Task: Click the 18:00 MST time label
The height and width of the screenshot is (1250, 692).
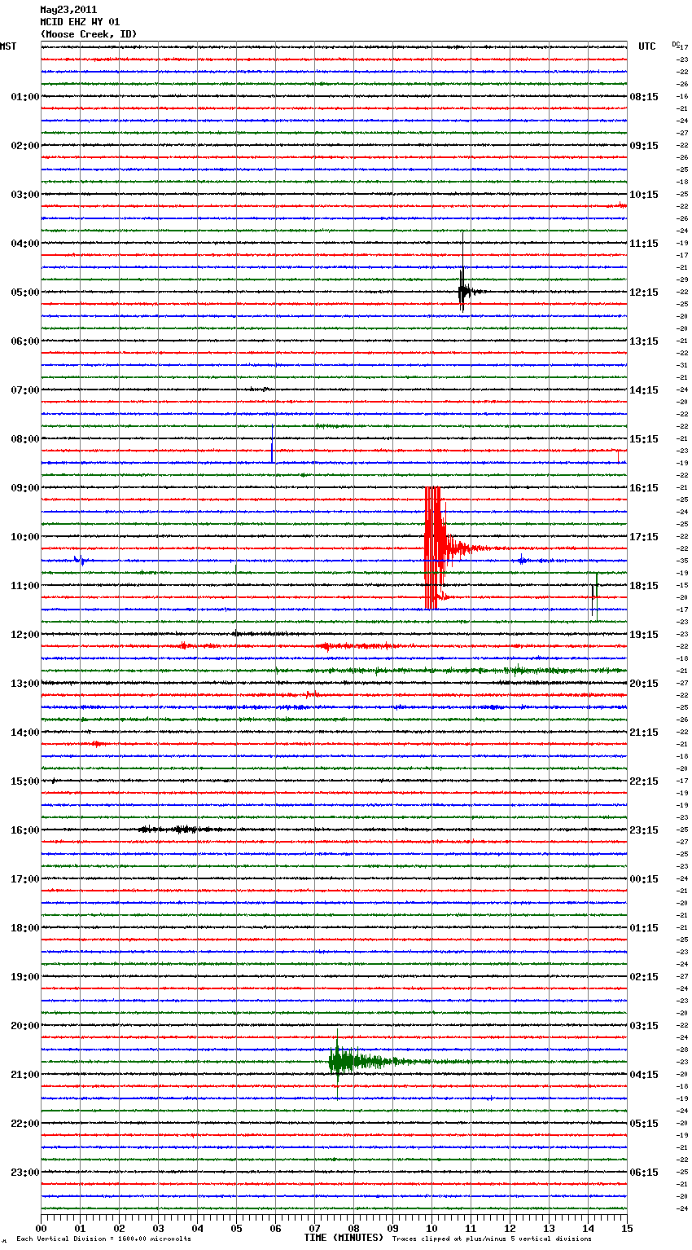Action: click(24, 928)
